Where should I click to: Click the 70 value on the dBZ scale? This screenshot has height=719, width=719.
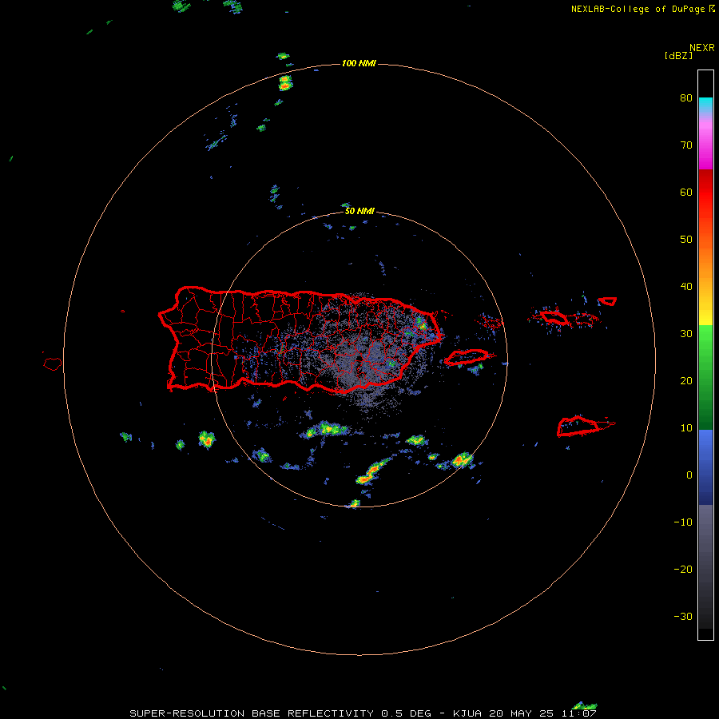point(686,145)
